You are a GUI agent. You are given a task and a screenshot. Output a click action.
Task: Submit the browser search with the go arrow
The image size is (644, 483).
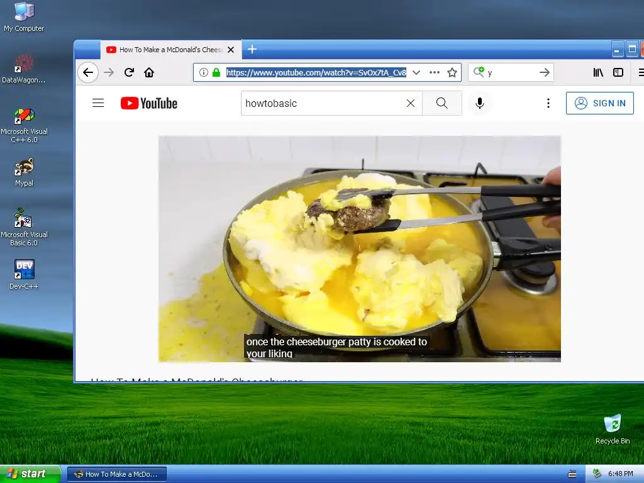[x=545, y=73]
